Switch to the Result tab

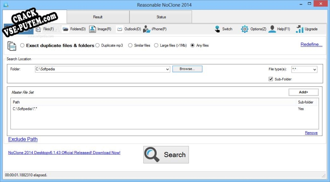pos(98,17)
